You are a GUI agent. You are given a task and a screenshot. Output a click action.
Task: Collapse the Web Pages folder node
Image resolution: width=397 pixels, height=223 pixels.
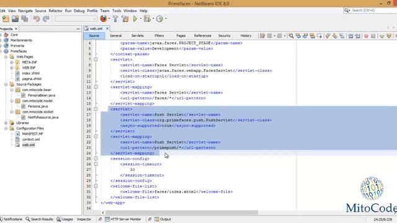[x=6, y=57]
